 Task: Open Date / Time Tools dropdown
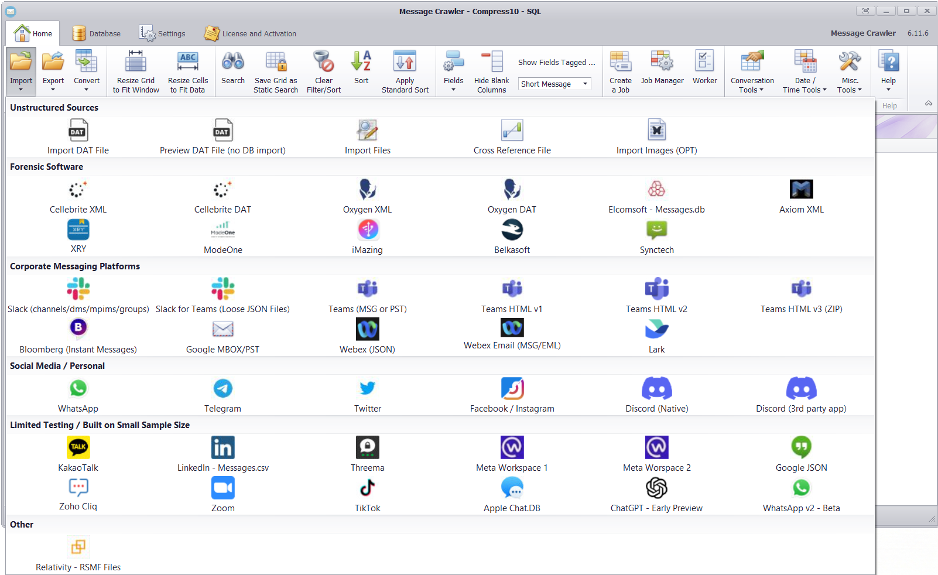(x=805, y=71)
